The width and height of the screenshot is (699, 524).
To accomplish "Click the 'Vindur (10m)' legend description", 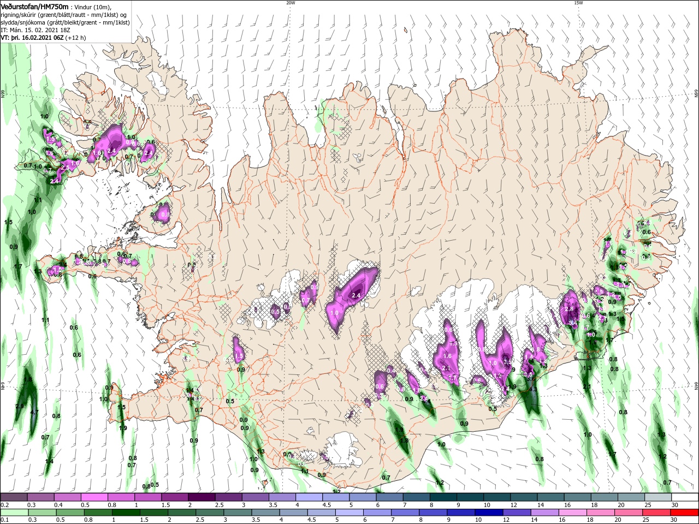I will click(92, 7).
